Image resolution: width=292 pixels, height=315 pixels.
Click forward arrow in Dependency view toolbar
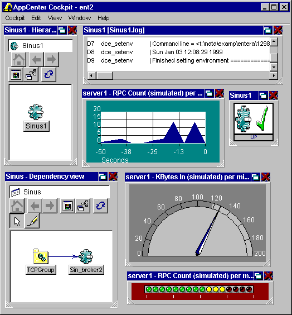50,206
